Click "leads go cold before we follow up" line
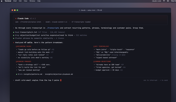The height and width of the screenshot is (102, 176). [x=35, y=49]
